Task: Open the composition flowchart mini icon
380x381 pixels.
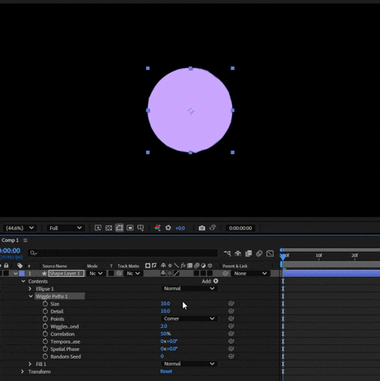Action: pos(227,253)
